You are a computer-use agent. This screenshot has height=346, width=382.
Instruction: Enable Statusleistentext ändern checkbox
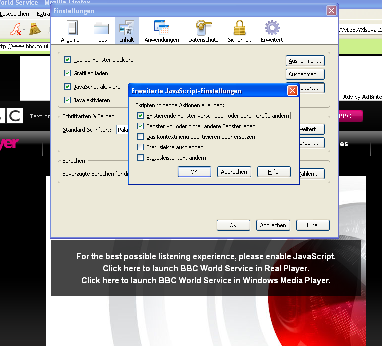click(140, 157)
